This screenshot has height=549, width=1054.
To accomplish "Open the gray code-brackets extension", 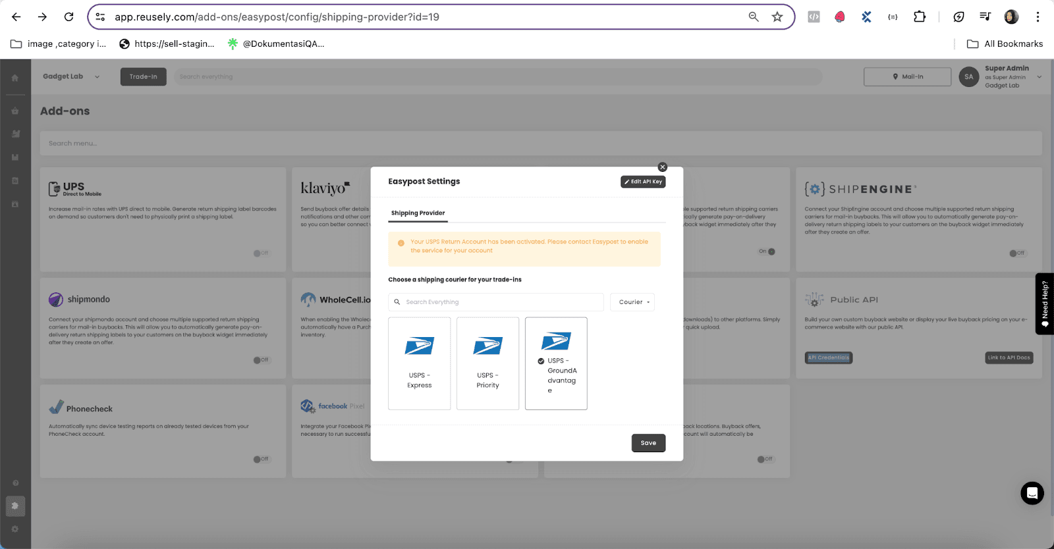I will tap(814, 17).
